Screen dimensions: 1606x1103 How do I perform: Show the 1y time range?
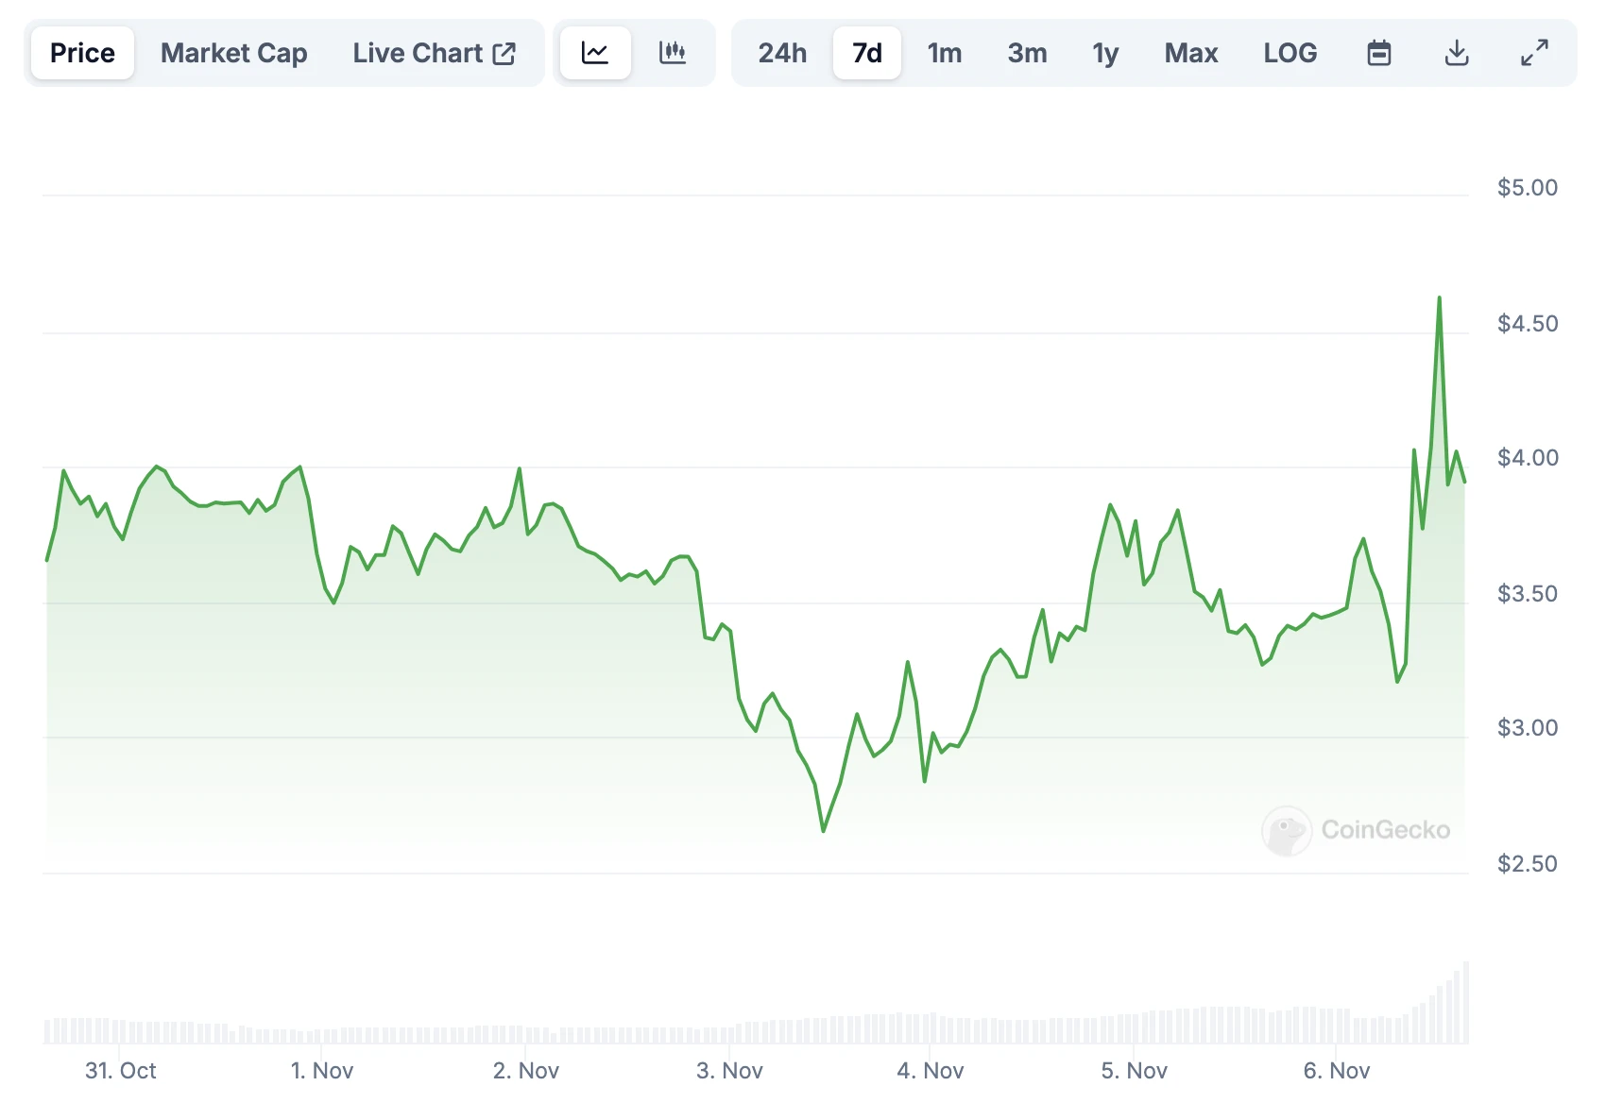[x=1105, y=53]
